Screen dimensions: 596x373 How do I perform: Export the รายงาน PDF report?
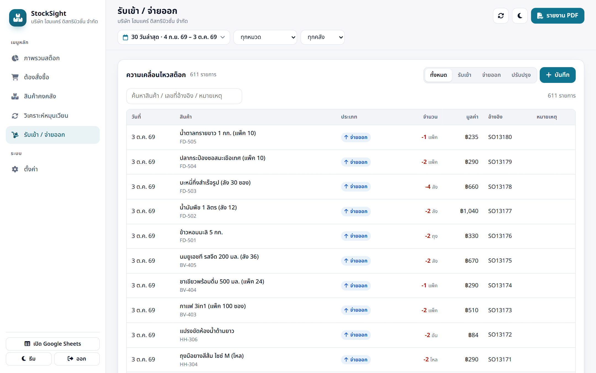click(557, 16)
